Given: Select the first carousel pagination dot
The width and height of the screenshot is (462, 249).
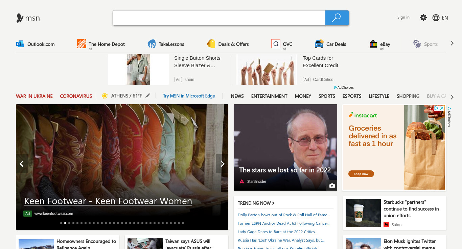Looking at the screenshot, I should pos(61,223).
